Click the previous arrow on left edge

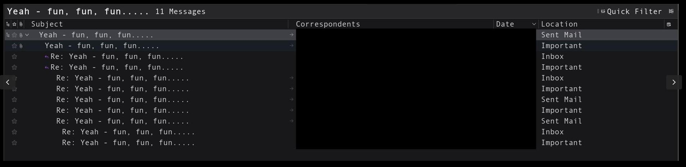click(8, 82)
